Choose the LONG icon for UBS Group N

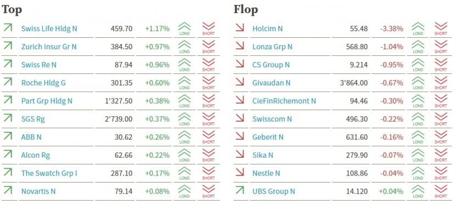click(x=418, y=191)
